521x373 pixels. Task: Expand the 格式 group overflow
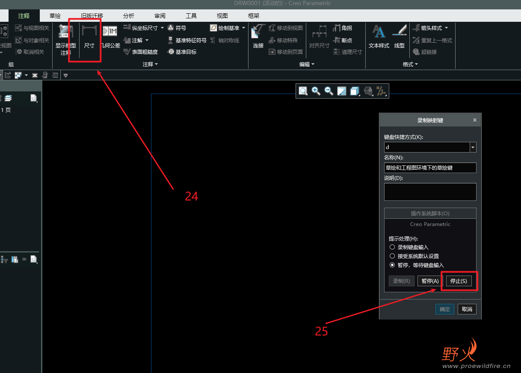(x=410, y=64)
